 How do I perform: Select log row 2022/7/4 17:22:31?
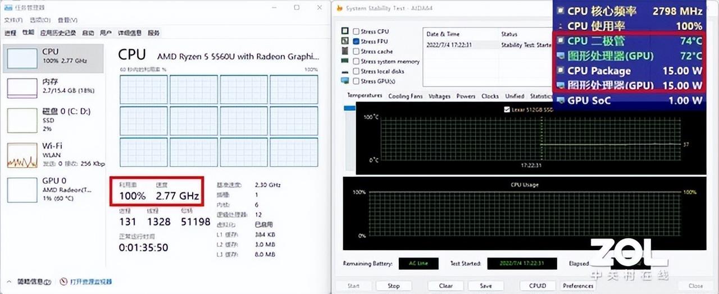[489, 45]
